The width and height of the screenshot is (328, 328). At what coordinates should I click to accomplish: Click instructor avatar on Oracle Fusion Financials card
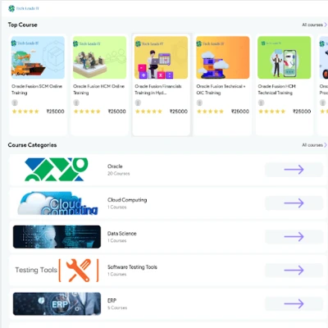[x=138, y=102]
